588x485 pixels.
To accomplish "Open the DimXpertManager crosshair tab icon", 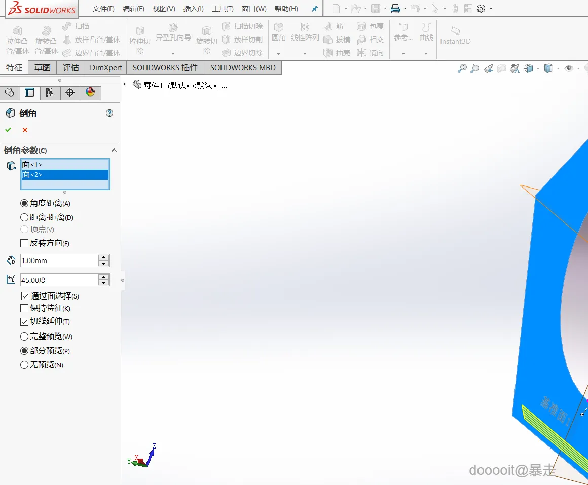I will pyautogui.click(x=70, y=92).
